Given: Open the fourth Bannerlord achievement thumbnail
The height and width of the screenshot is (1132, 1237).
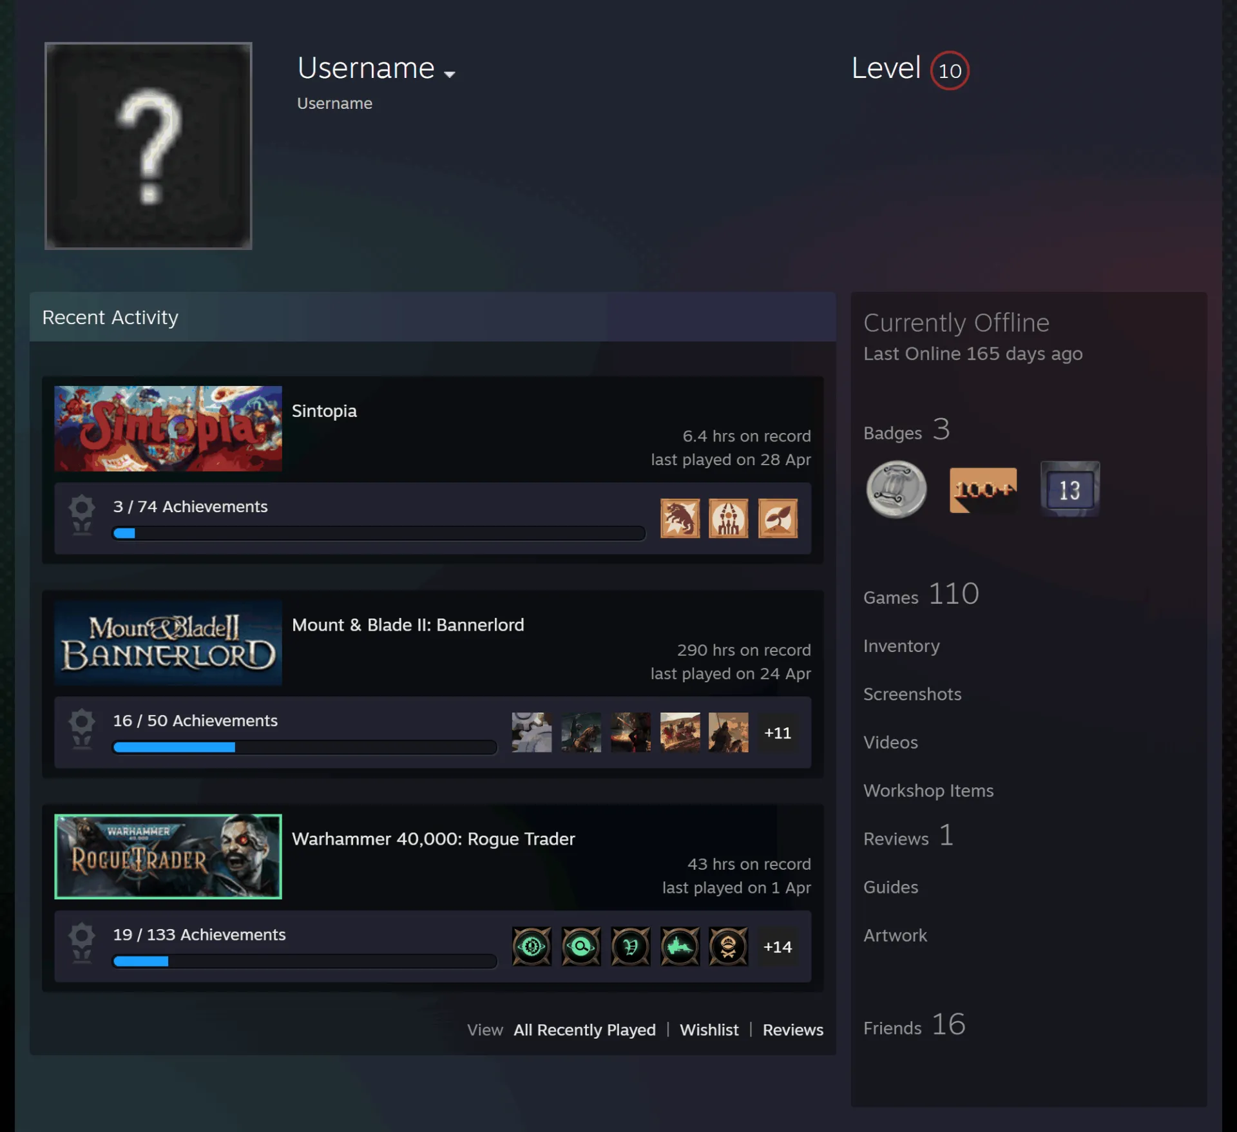Looking at the screenshot, I should [680, 732].
